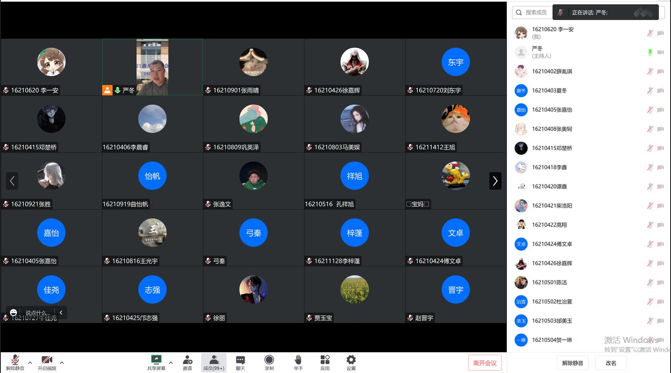671x373 pixels.
Task: Click the leave meeting button
Action: [485, 363]
